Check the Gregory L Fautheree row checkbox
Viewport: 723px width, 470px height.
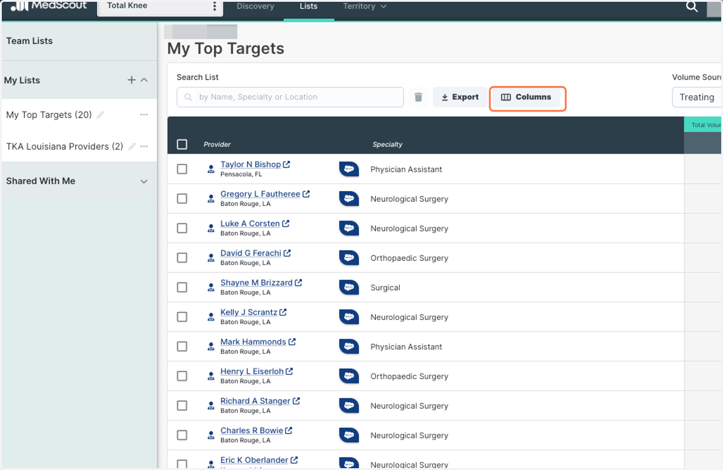[x=182, y=199]
